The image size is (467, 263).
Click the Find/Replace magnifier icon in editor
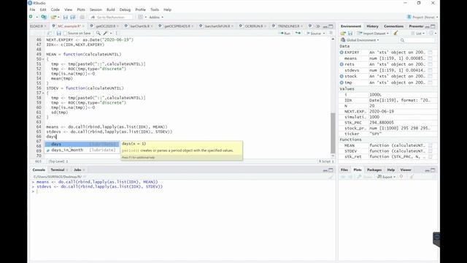tap(98, 33)
